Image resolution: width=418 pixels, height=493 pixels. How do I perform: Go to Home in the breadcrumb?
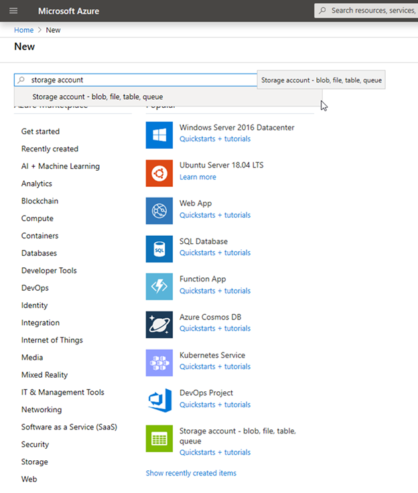(23, 30)
